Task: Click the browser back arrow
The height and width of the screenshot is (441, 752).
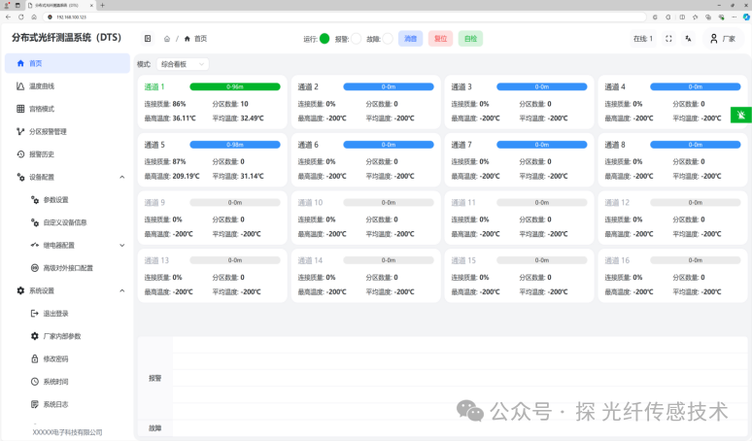Action: point(8,17)
